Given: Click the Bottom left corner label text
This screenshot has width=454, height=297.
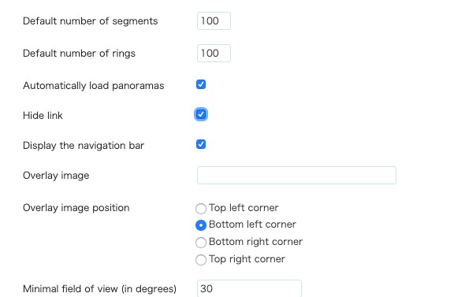Looking at the screenshot, I should [x=252, y=225].
